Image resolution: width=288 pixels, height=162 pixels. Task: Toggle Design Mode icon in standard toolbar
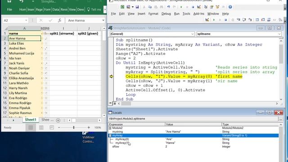click(199, 7)
